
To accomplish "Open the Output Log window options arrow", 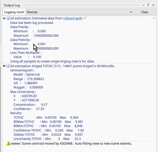I will pos(143,5).
